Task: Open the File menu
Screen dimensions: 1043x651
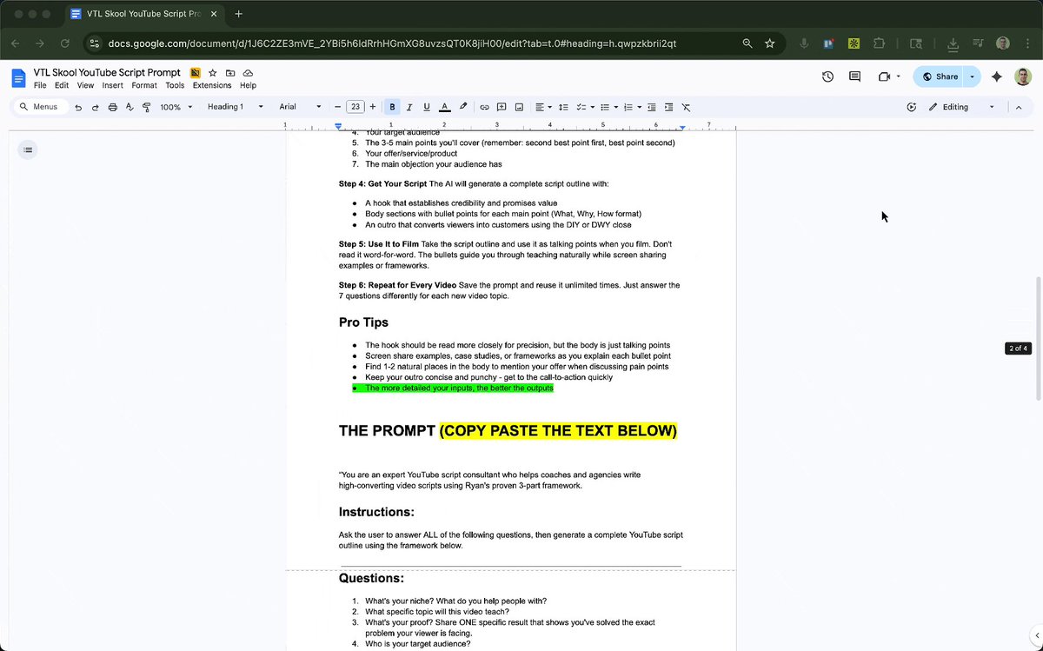Action: (40, 85)
